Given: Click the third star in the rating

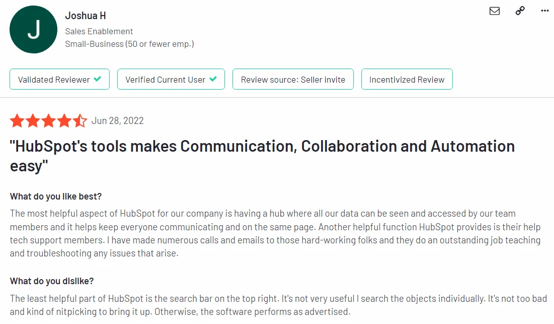Looking at the screenshot, I should pyautogui.click(x=48, y=120).
